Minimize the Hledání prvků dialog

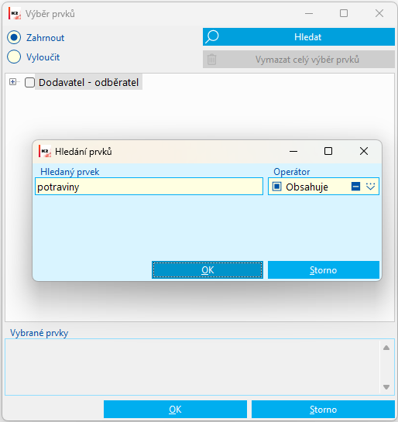click(293, 151)
